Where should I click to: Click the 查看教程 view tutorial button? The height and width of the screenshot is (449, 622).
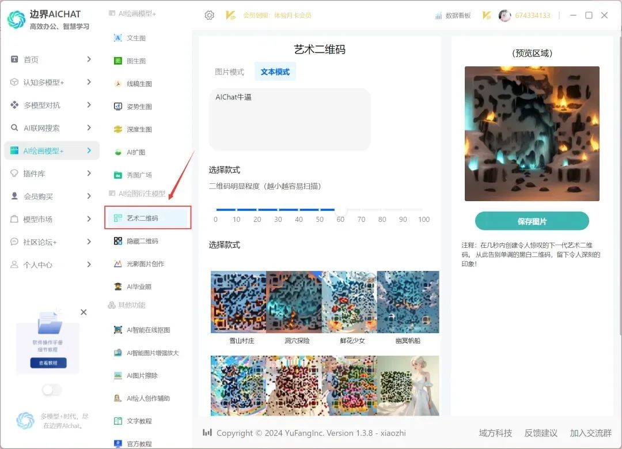pyautogui.click(x=48, y=363)
